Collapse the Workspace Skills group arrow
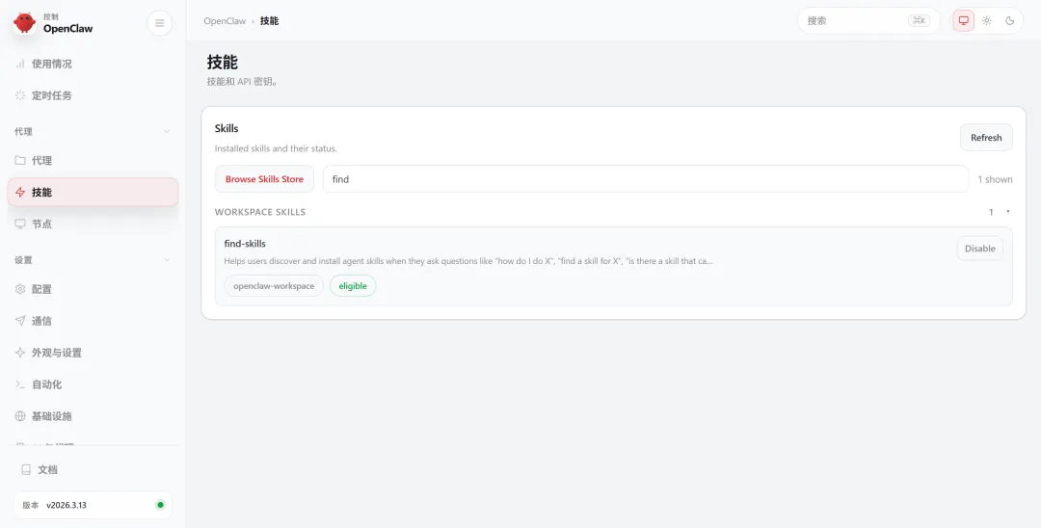 tap(1008, 212)
